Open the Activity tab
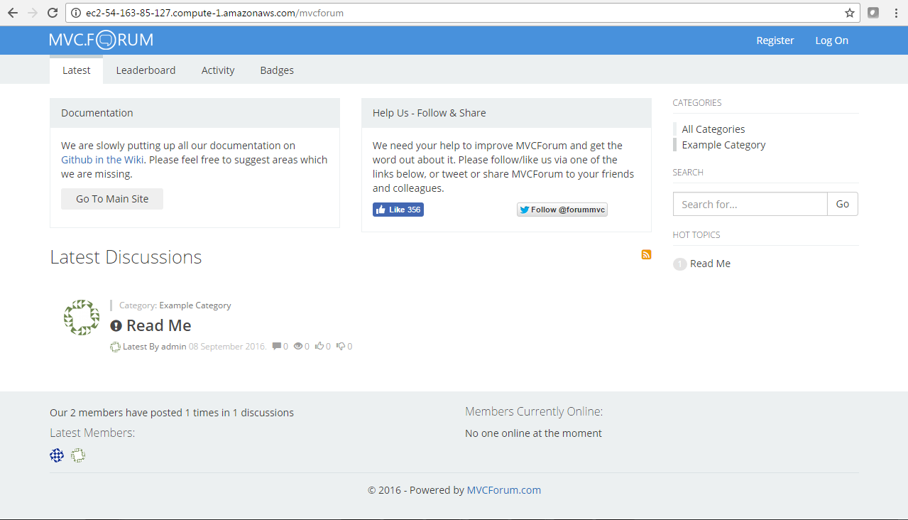Screen dimensions: 908x520 click(218, 70)
